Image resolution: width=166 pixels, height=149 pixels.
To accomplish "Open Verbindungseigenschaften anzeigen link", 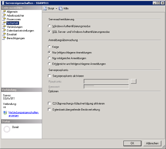I will pos(24,114).
